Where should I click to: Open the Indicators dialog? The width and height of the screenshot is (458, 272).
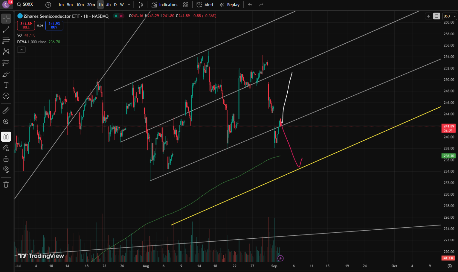point(165,5)
